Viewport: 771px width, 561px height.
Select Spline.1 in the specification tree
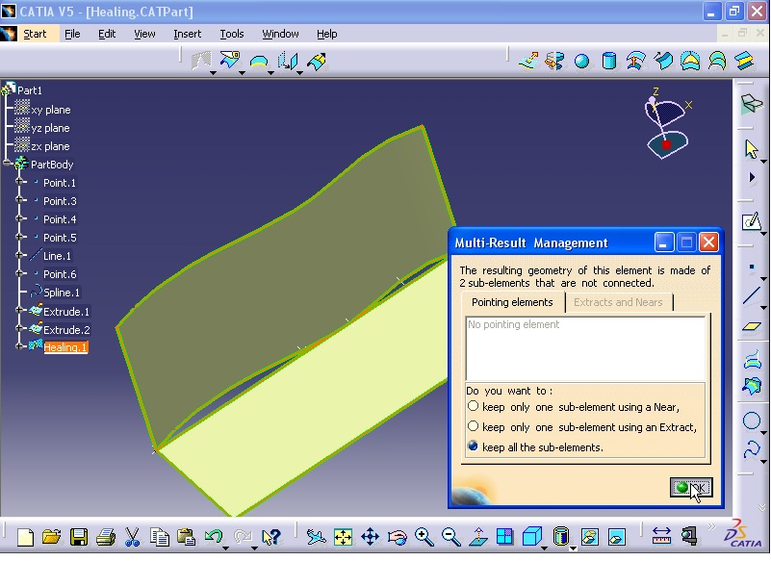point(62,293)
